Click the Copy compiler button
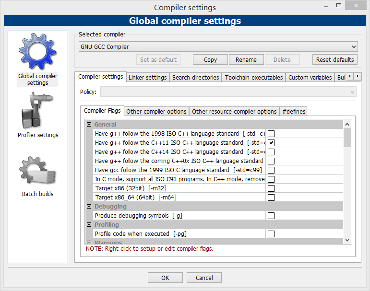The width and height of the screenshot is (370, 291). tap(210, 59)
